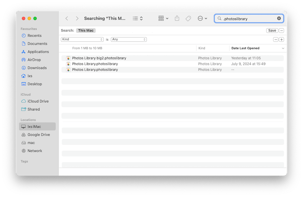Click the Share toolbar icon

pyautogui.click(x=177, y=18)
